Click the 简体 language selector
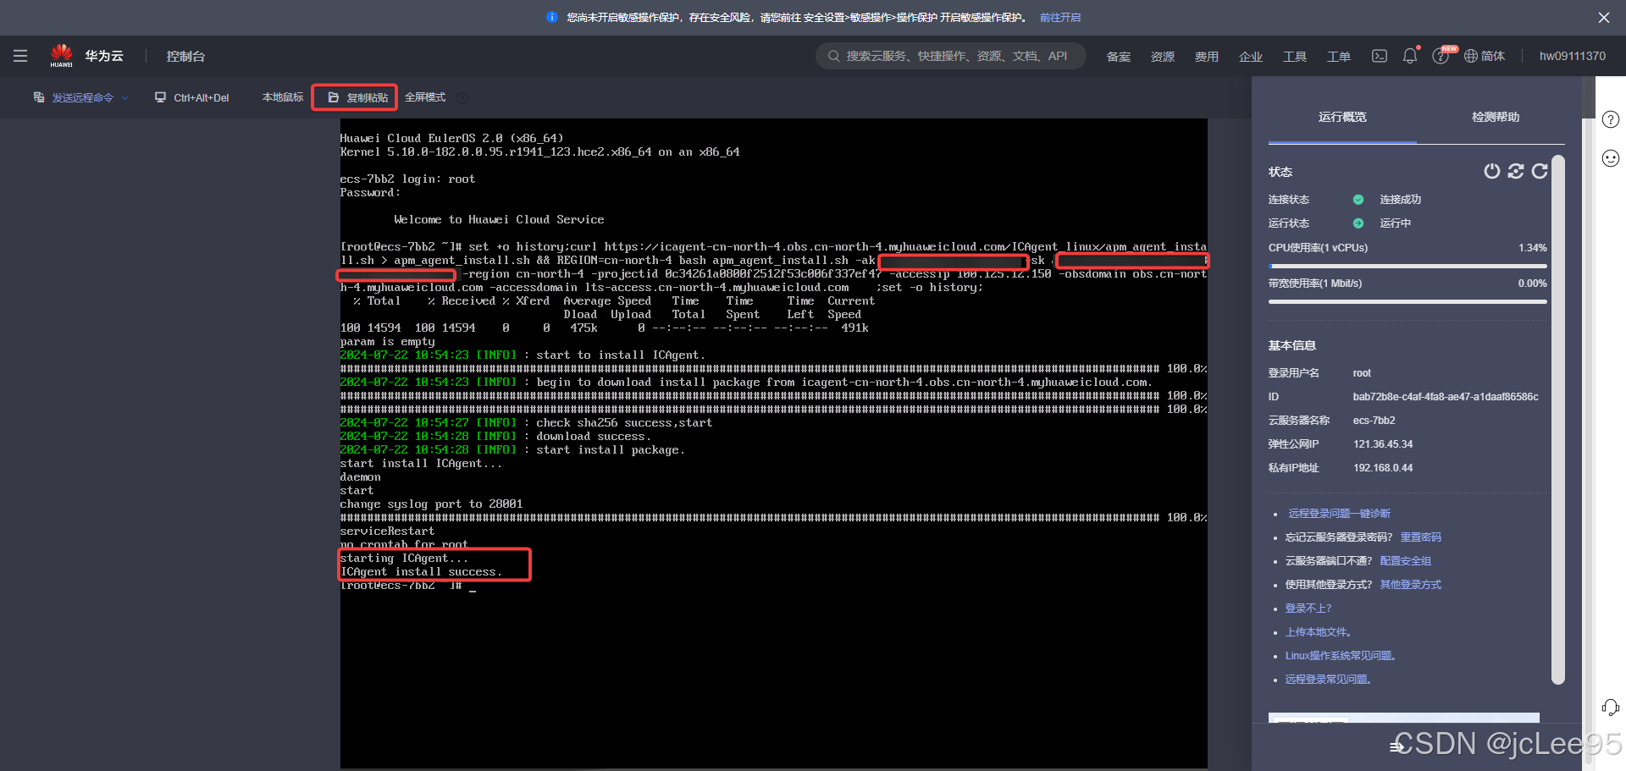 pos(1493,56)
